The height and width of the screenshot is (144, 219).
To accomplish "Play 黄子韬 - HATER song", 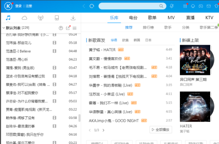I will [x=102, y=50].
